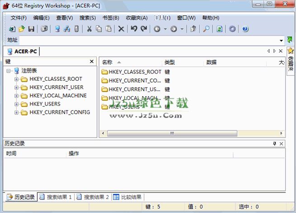Click the 操作 column header in history
This screenshot has height=213, width=296.
[150, 153]
